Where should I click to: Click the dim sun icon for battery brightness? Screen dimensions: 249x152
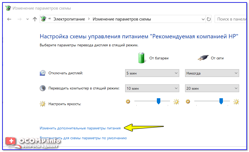[128, 101]
